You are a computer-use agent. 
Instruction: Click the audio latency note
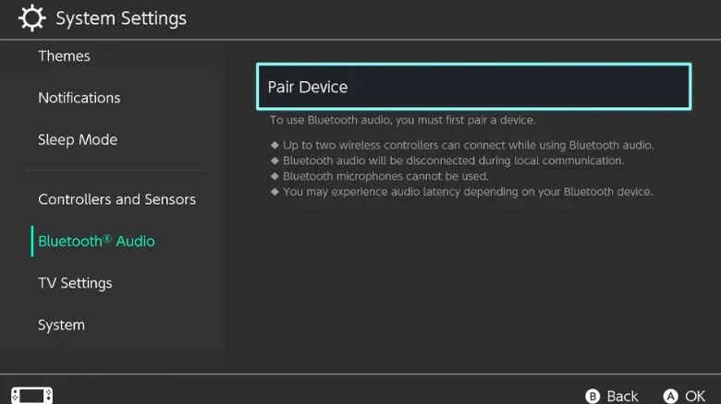(x=468, y=192)
